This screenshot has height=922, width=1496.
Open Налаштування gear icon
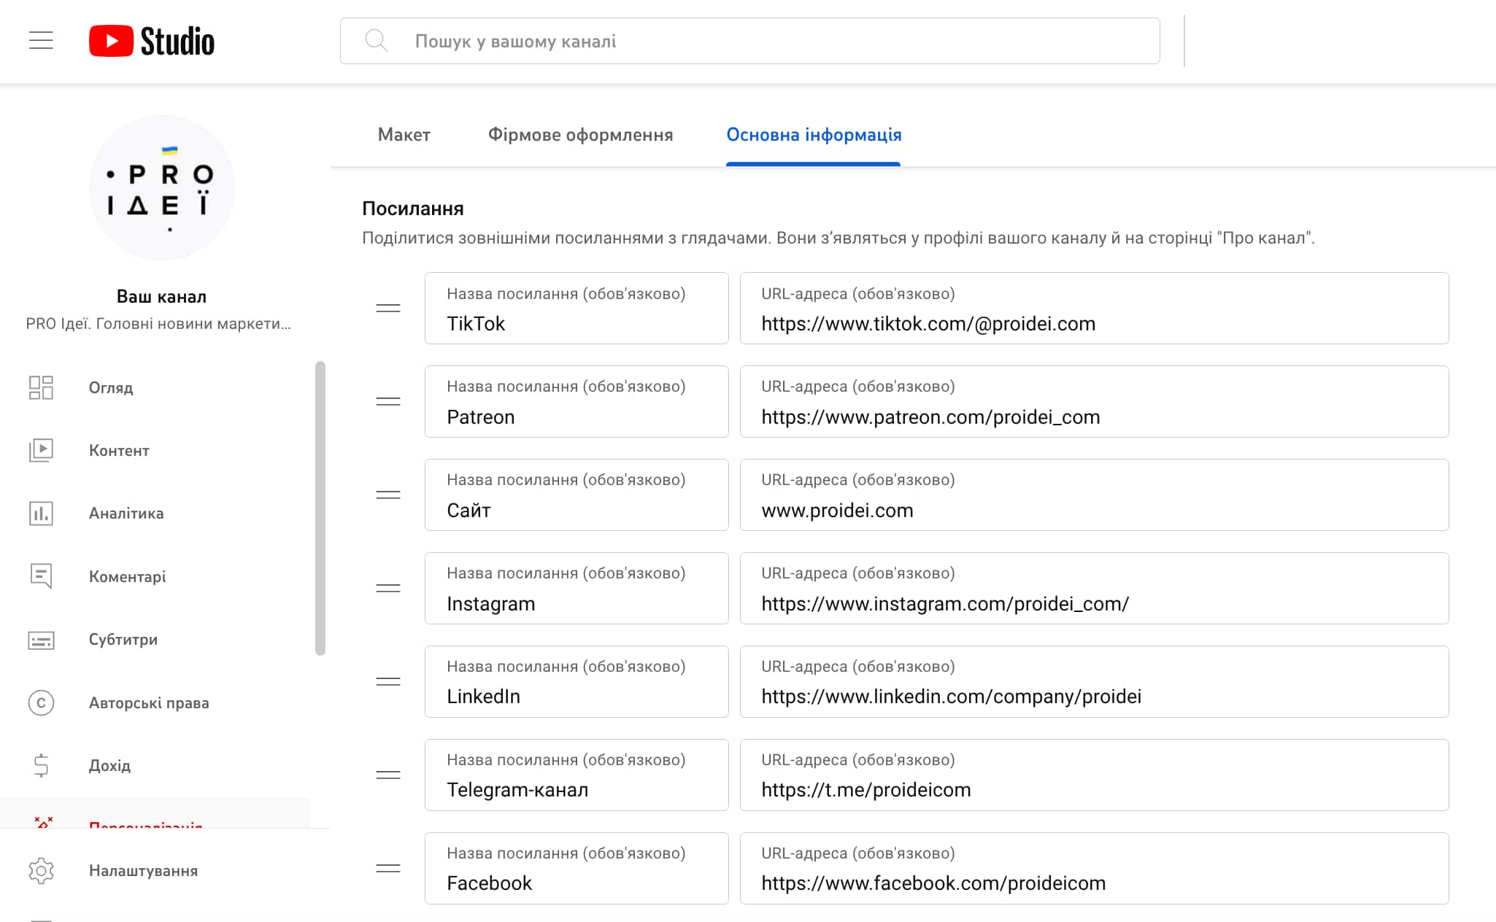click(41, 870)
